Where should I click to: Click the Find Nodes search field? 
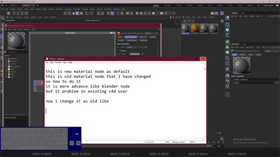click(17, 52)
